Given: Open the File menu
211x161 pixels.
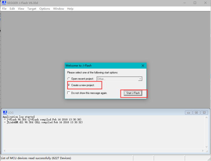Looking at the screenshot, I should tap(4, 9).
